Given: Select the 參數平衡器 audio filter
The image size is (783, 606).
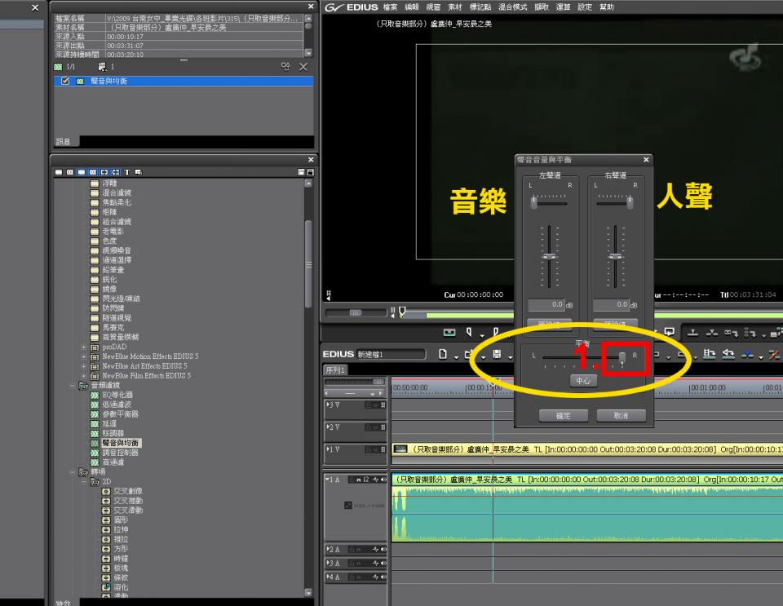Looking at the screenshot, I should point(114,414).
